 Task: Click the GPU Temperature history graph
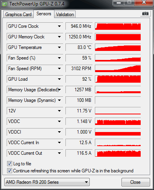pos(118,47)
